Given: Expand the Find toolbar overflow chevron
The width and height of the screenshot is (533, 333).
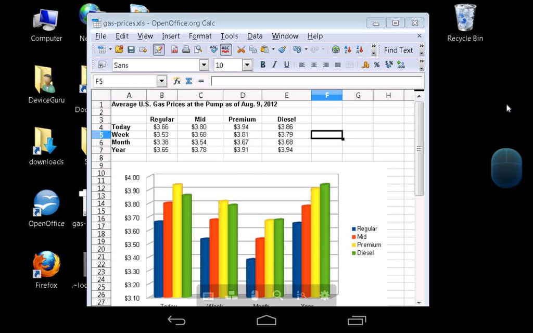Looking at the screenshot, I should point(422,49).
